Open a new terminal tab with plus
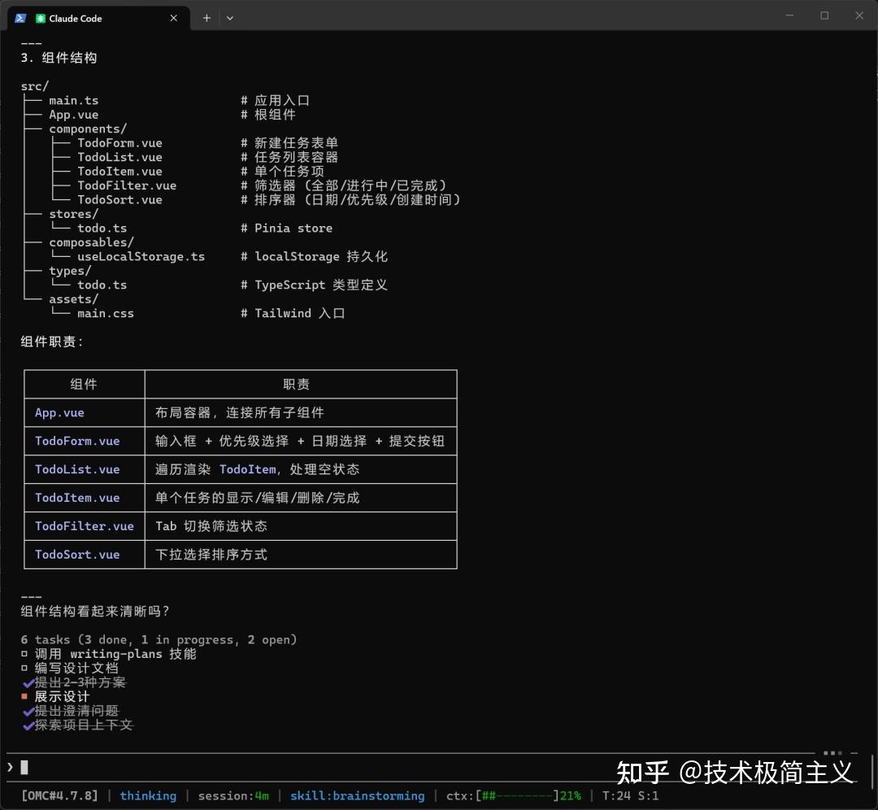The height and width of the screenshot is (810, 878). [x=206, y=18]
